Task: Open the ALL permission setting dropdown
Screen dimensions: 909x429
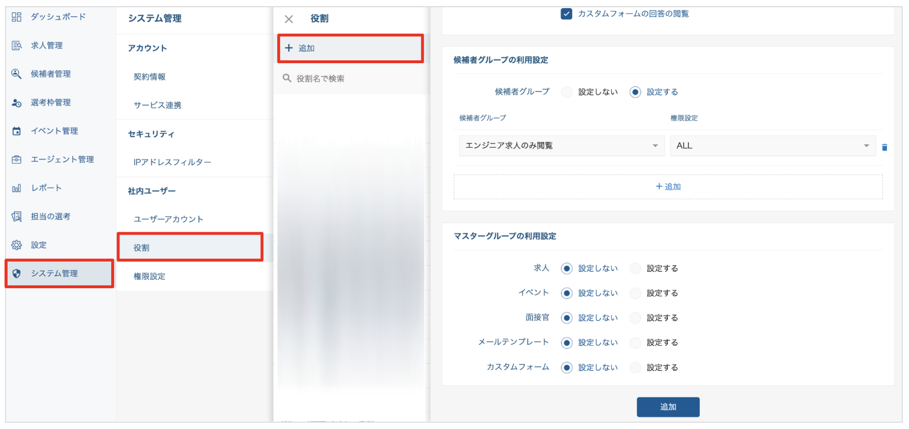Action: click(x=772, y=146)
